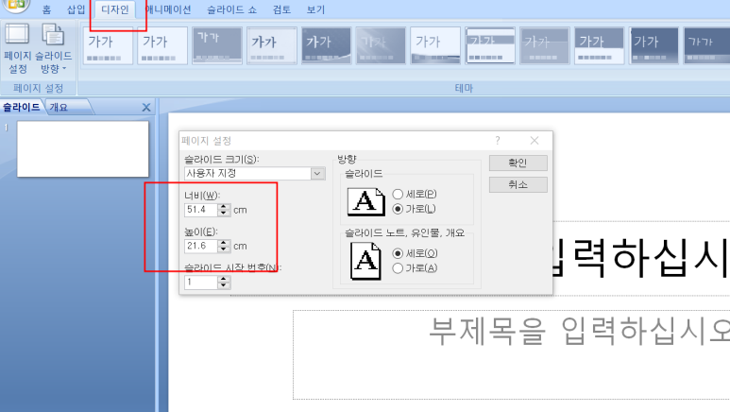Click the dialog help question mark

coord(498,140)
